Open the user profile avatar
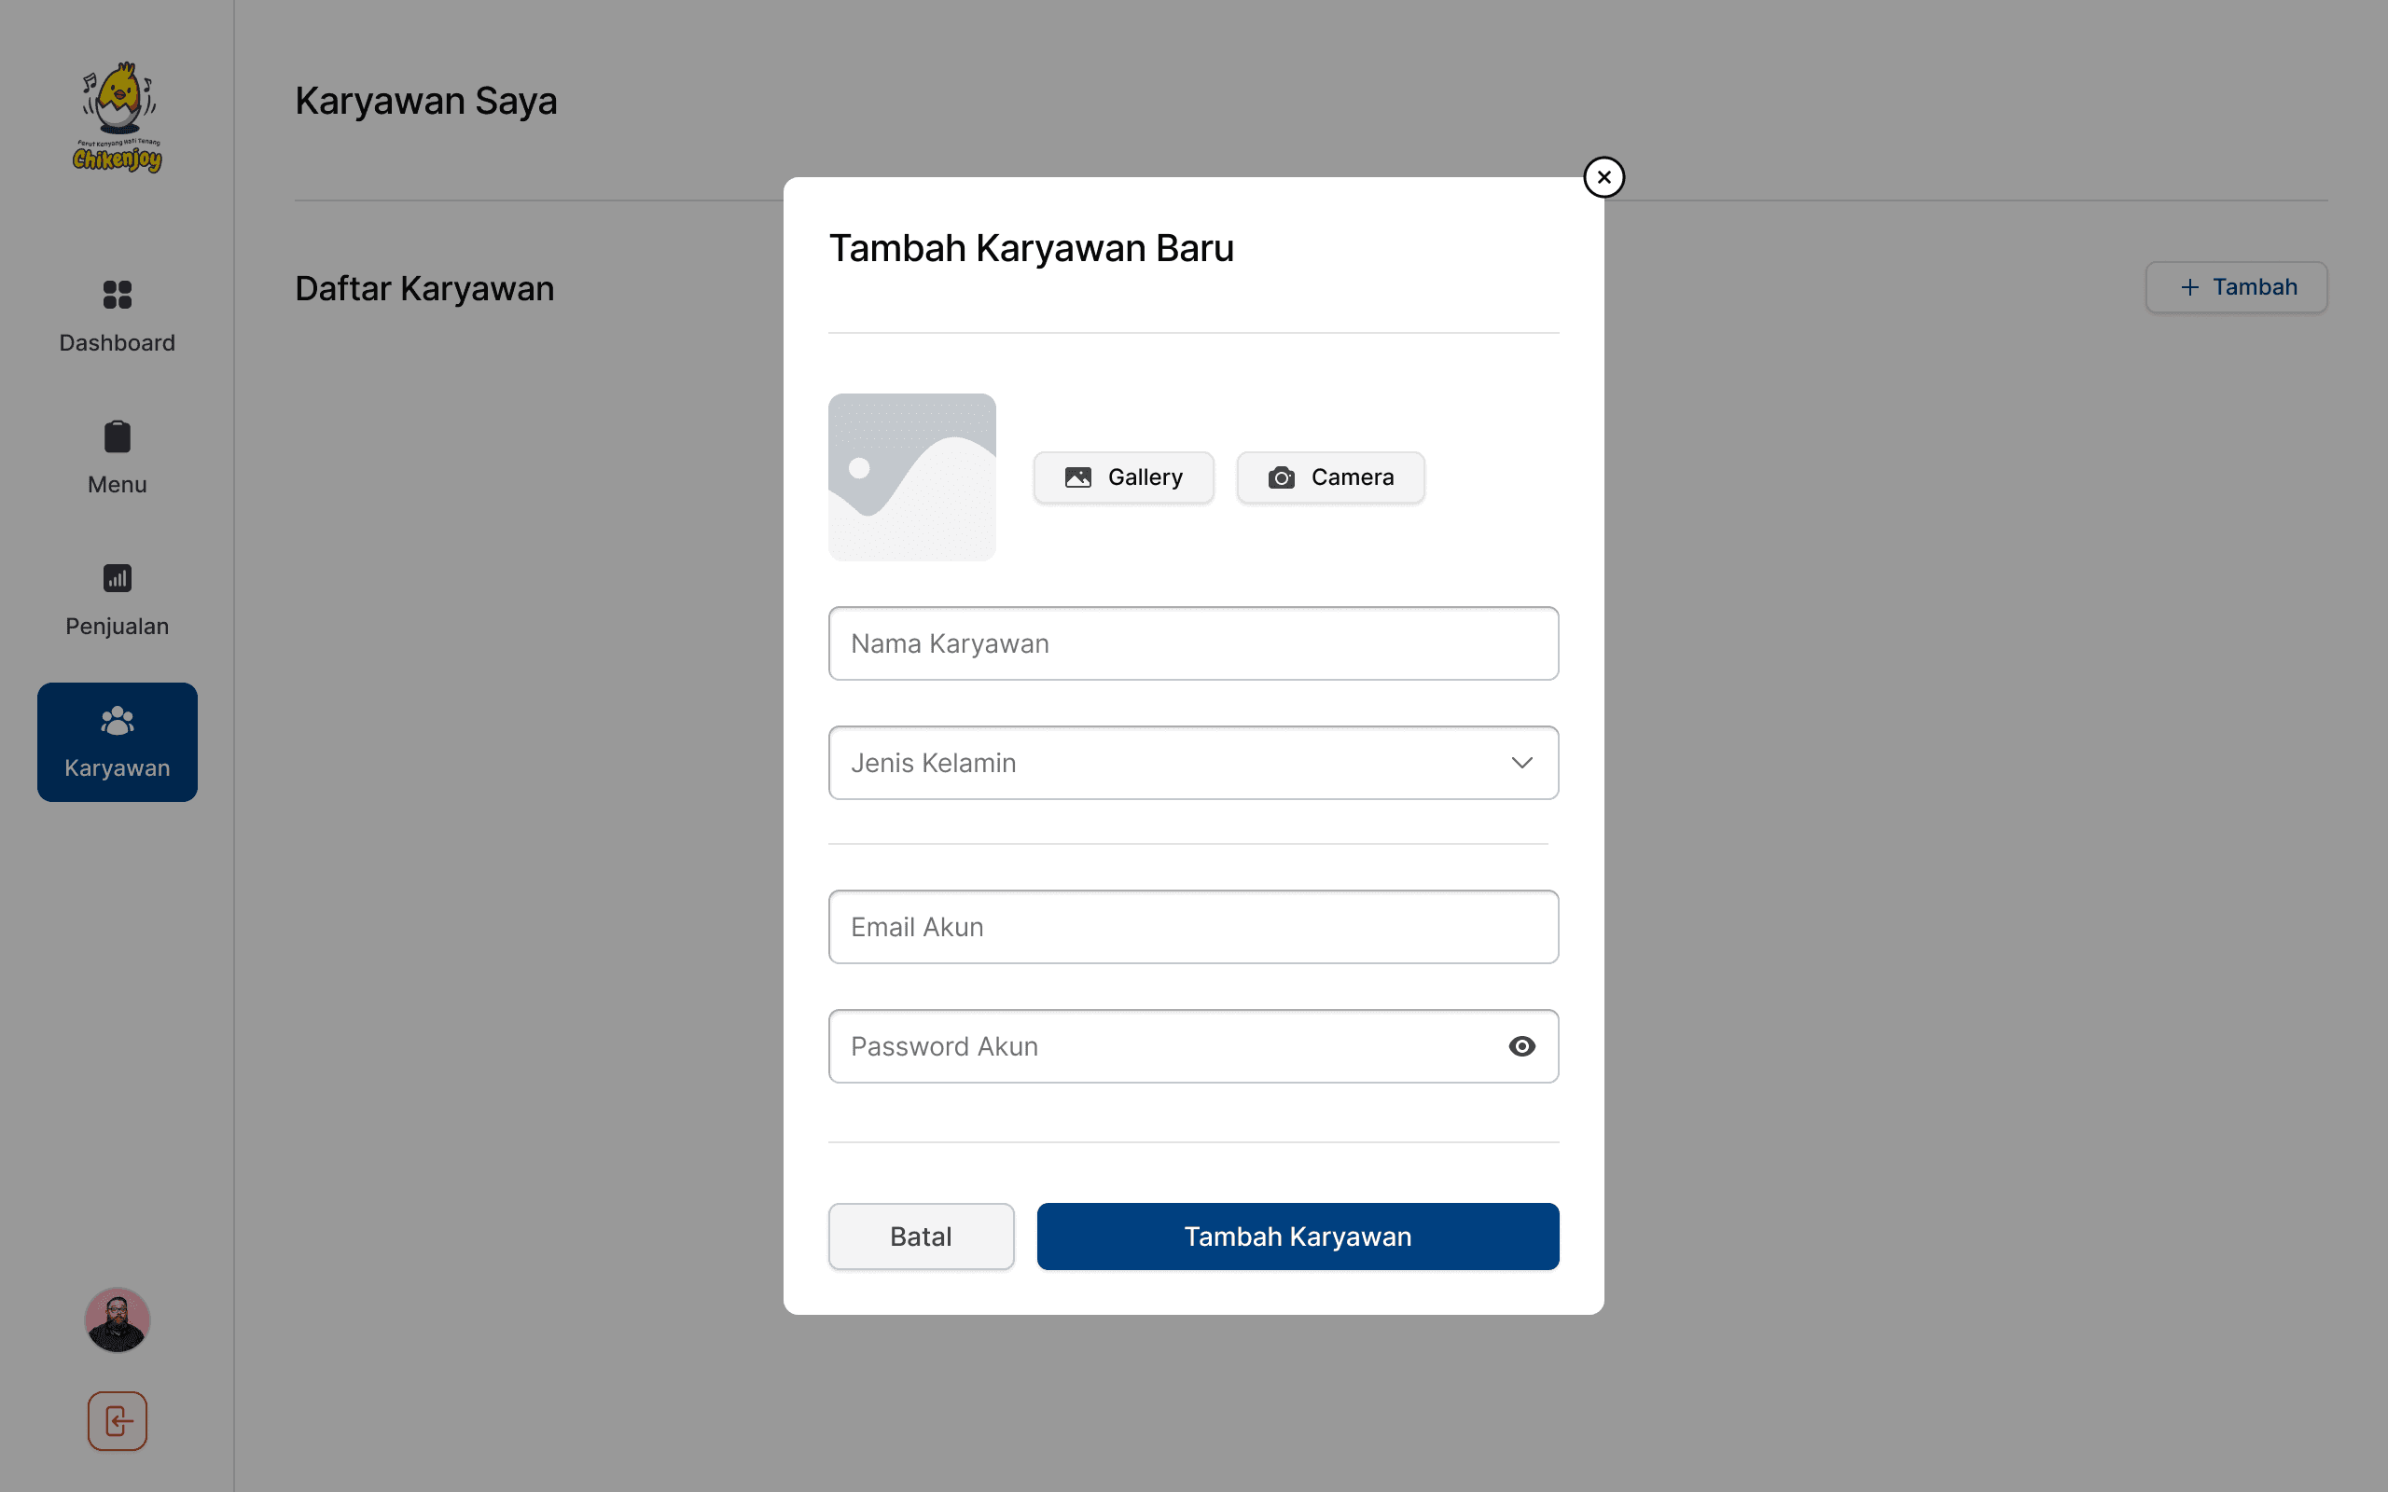This screenshot has width=2388, height=1492. 118,1319
